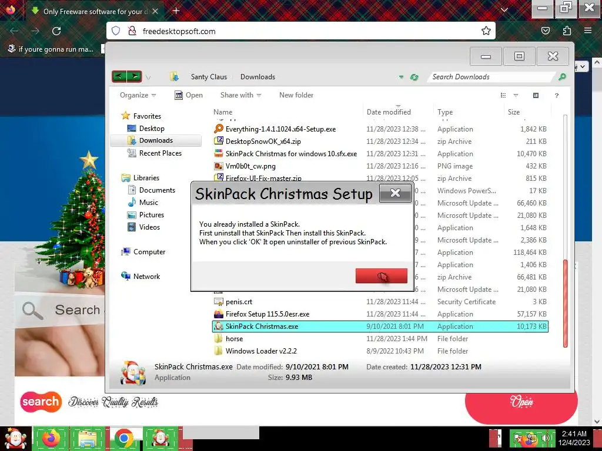Select SkinPack Christmas for windows 10.sfx.exe
The height and width of the screenshot is (451, 602).
[x=285, y=153]
